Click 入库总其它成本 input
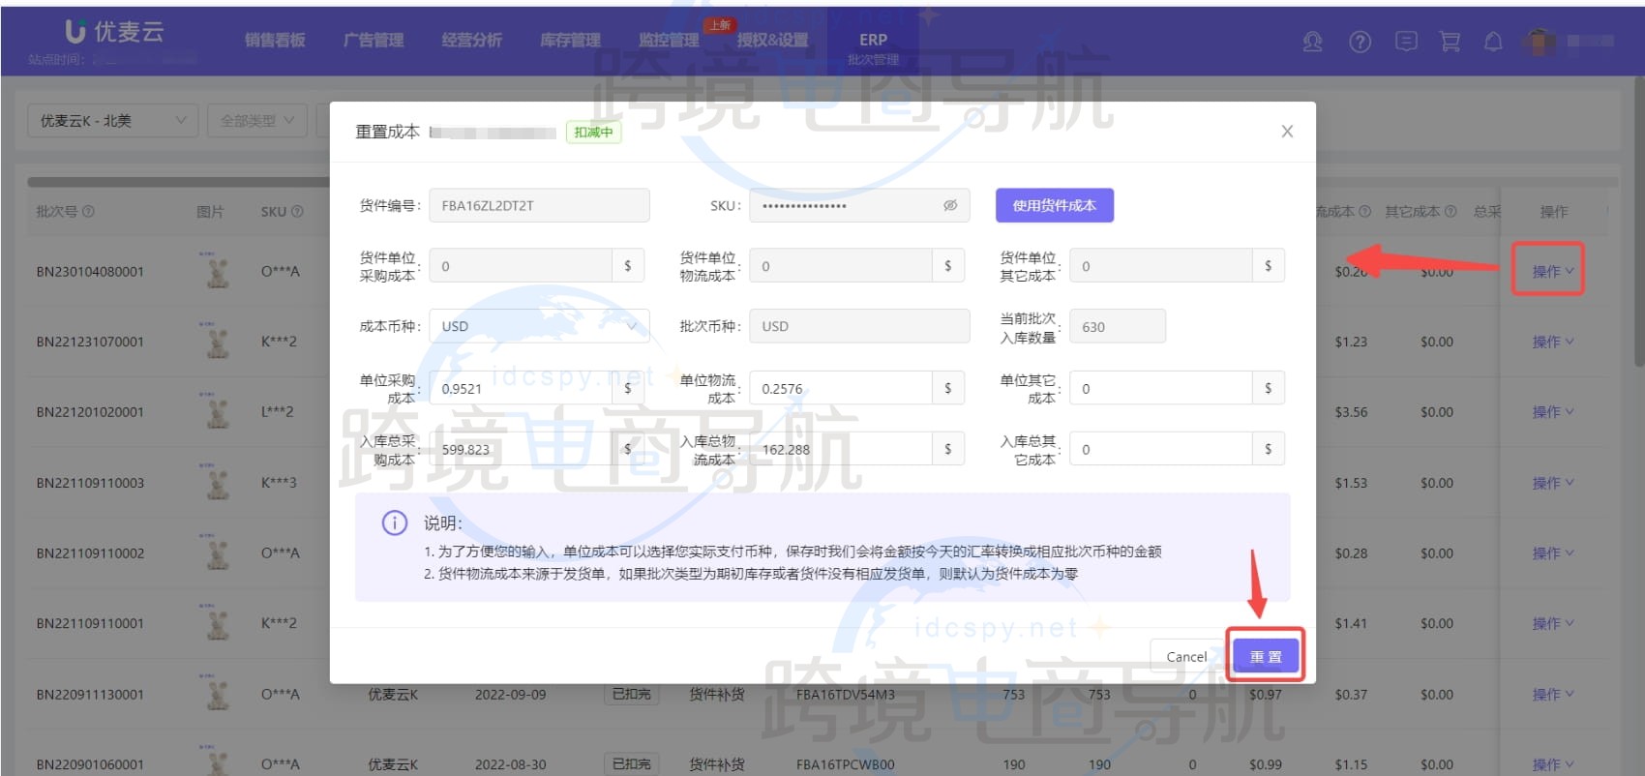 (x=1161, y=449)
